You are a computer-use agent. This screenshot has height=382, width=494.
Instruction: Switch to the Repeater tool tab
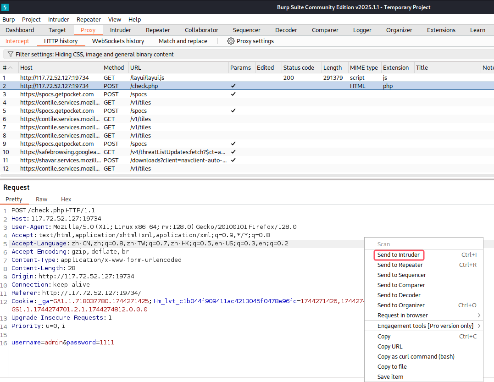[x=158, y=30]
